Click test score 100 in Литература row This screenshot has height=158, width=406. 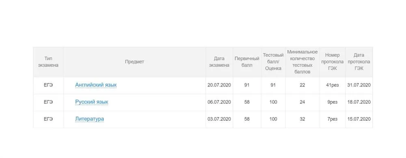pos(273,119)
